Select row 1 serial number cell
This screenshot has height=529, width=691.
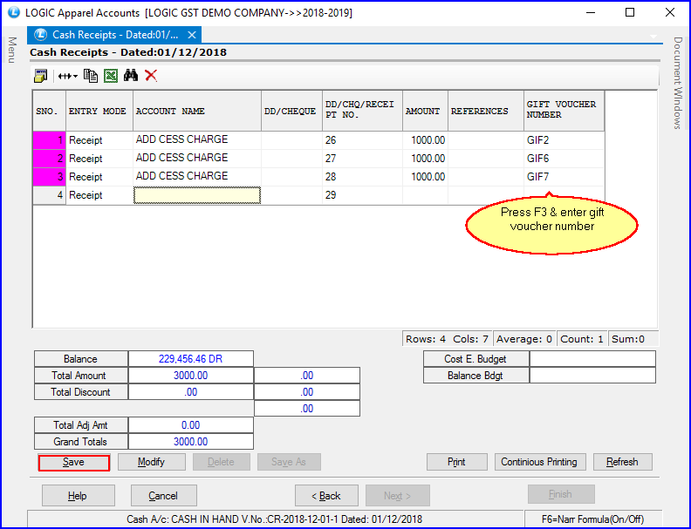pyautogui.click(x=50, y=140)
